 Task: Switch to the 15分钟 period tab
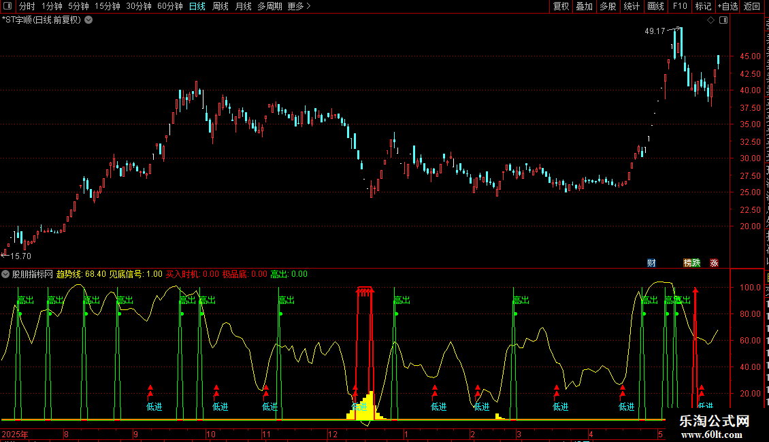[108, 6]
